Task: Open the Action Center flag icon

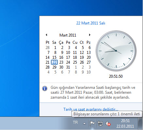Action: (x=92, y=123)
